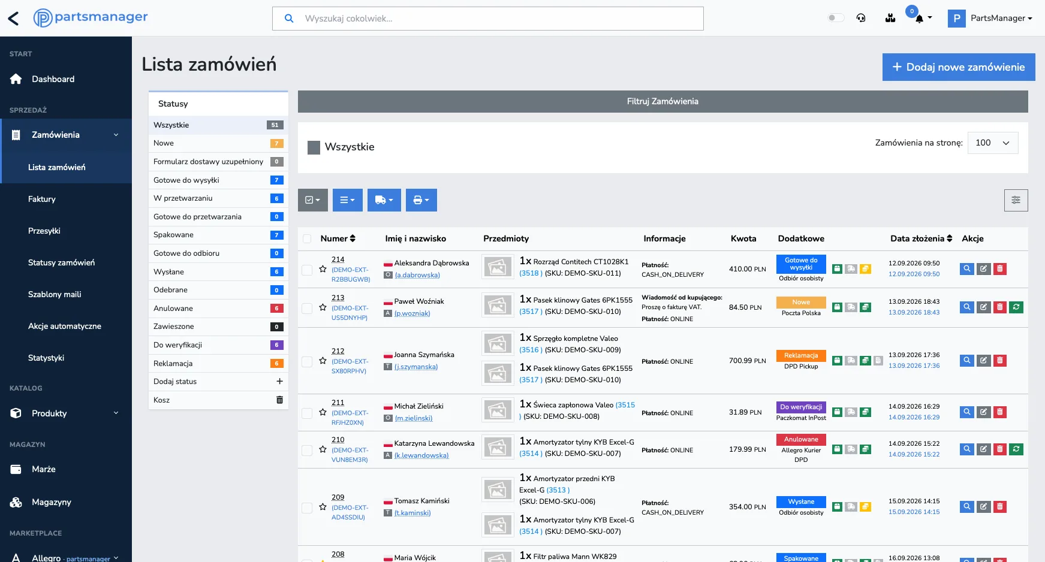
Task: Tick checkbox for order 213
Action: coord(307,308)
